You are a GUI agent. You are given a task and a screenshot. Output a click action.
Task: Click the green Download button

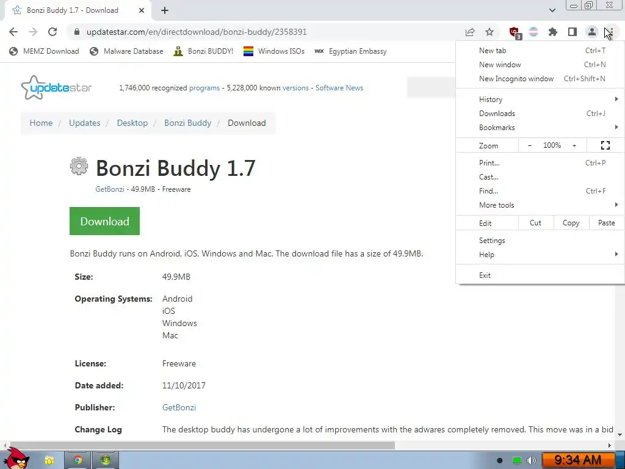click(104, 221)
